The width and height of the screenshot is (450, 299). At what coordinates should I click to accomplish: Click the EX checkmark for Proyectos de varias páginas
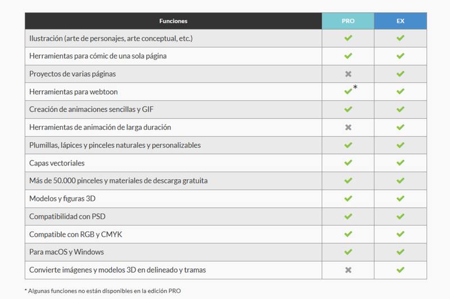400,74
